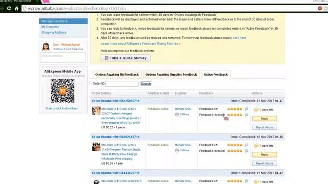Open Michael Chou supplier link in earrings order
Screen dimensions: 328x184
[183, 145]
